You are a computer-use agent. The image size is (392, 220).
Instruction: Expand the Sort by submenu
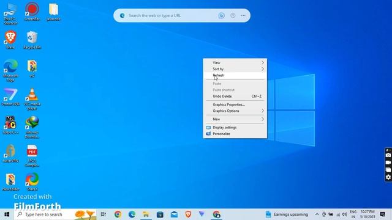[235, 69]
